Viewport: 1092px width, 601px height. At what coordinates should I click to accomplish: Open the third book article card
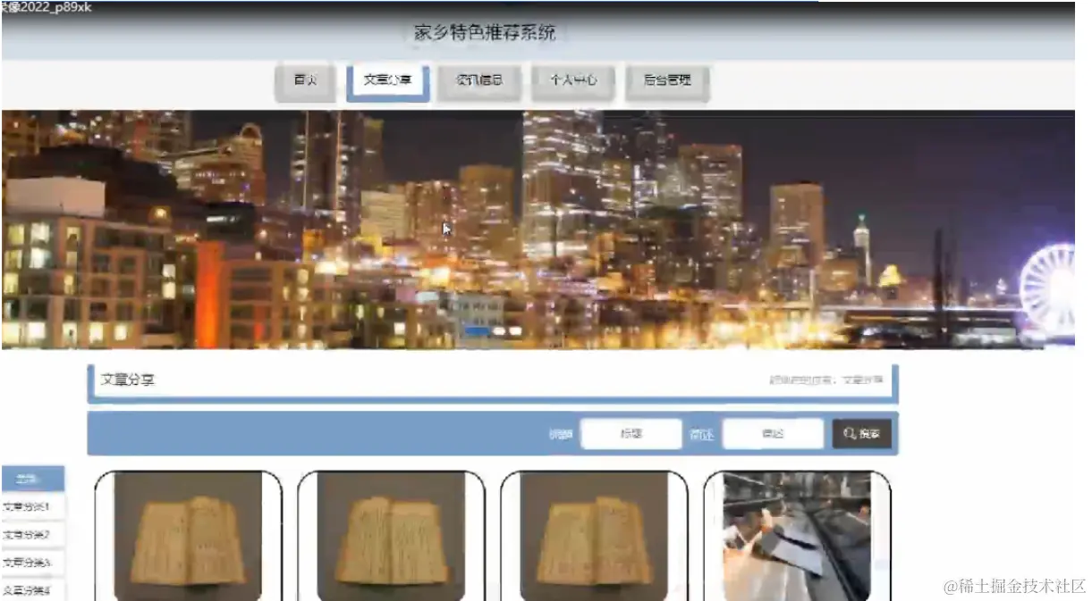[x=594, y=536]
